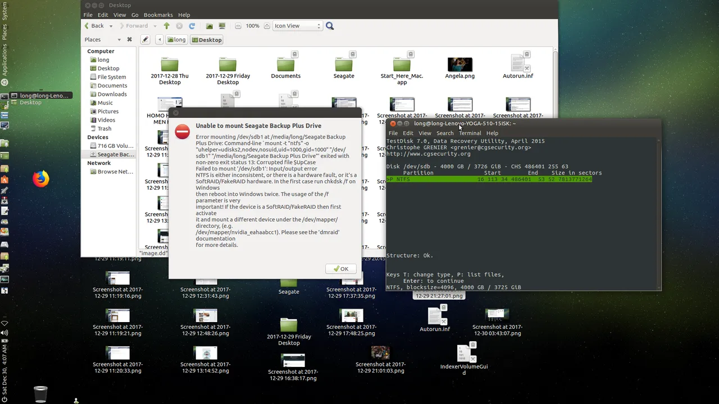
Task: Select the Seagate folder in file manager window
Action: [344, 64]
